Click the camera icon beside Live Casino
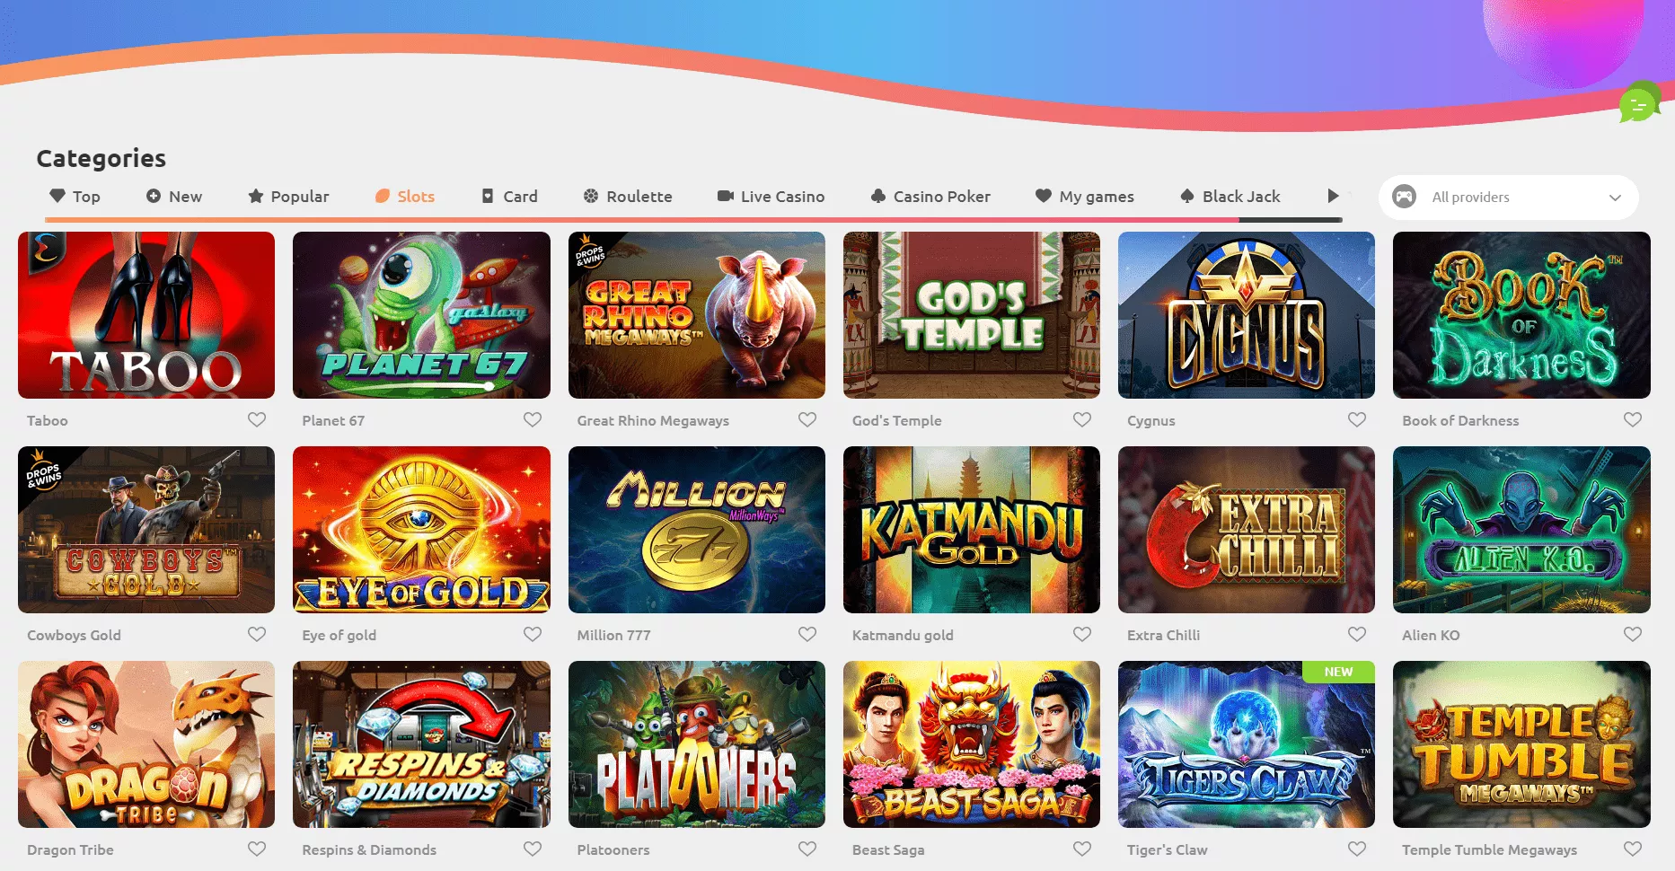 [725, 196]
